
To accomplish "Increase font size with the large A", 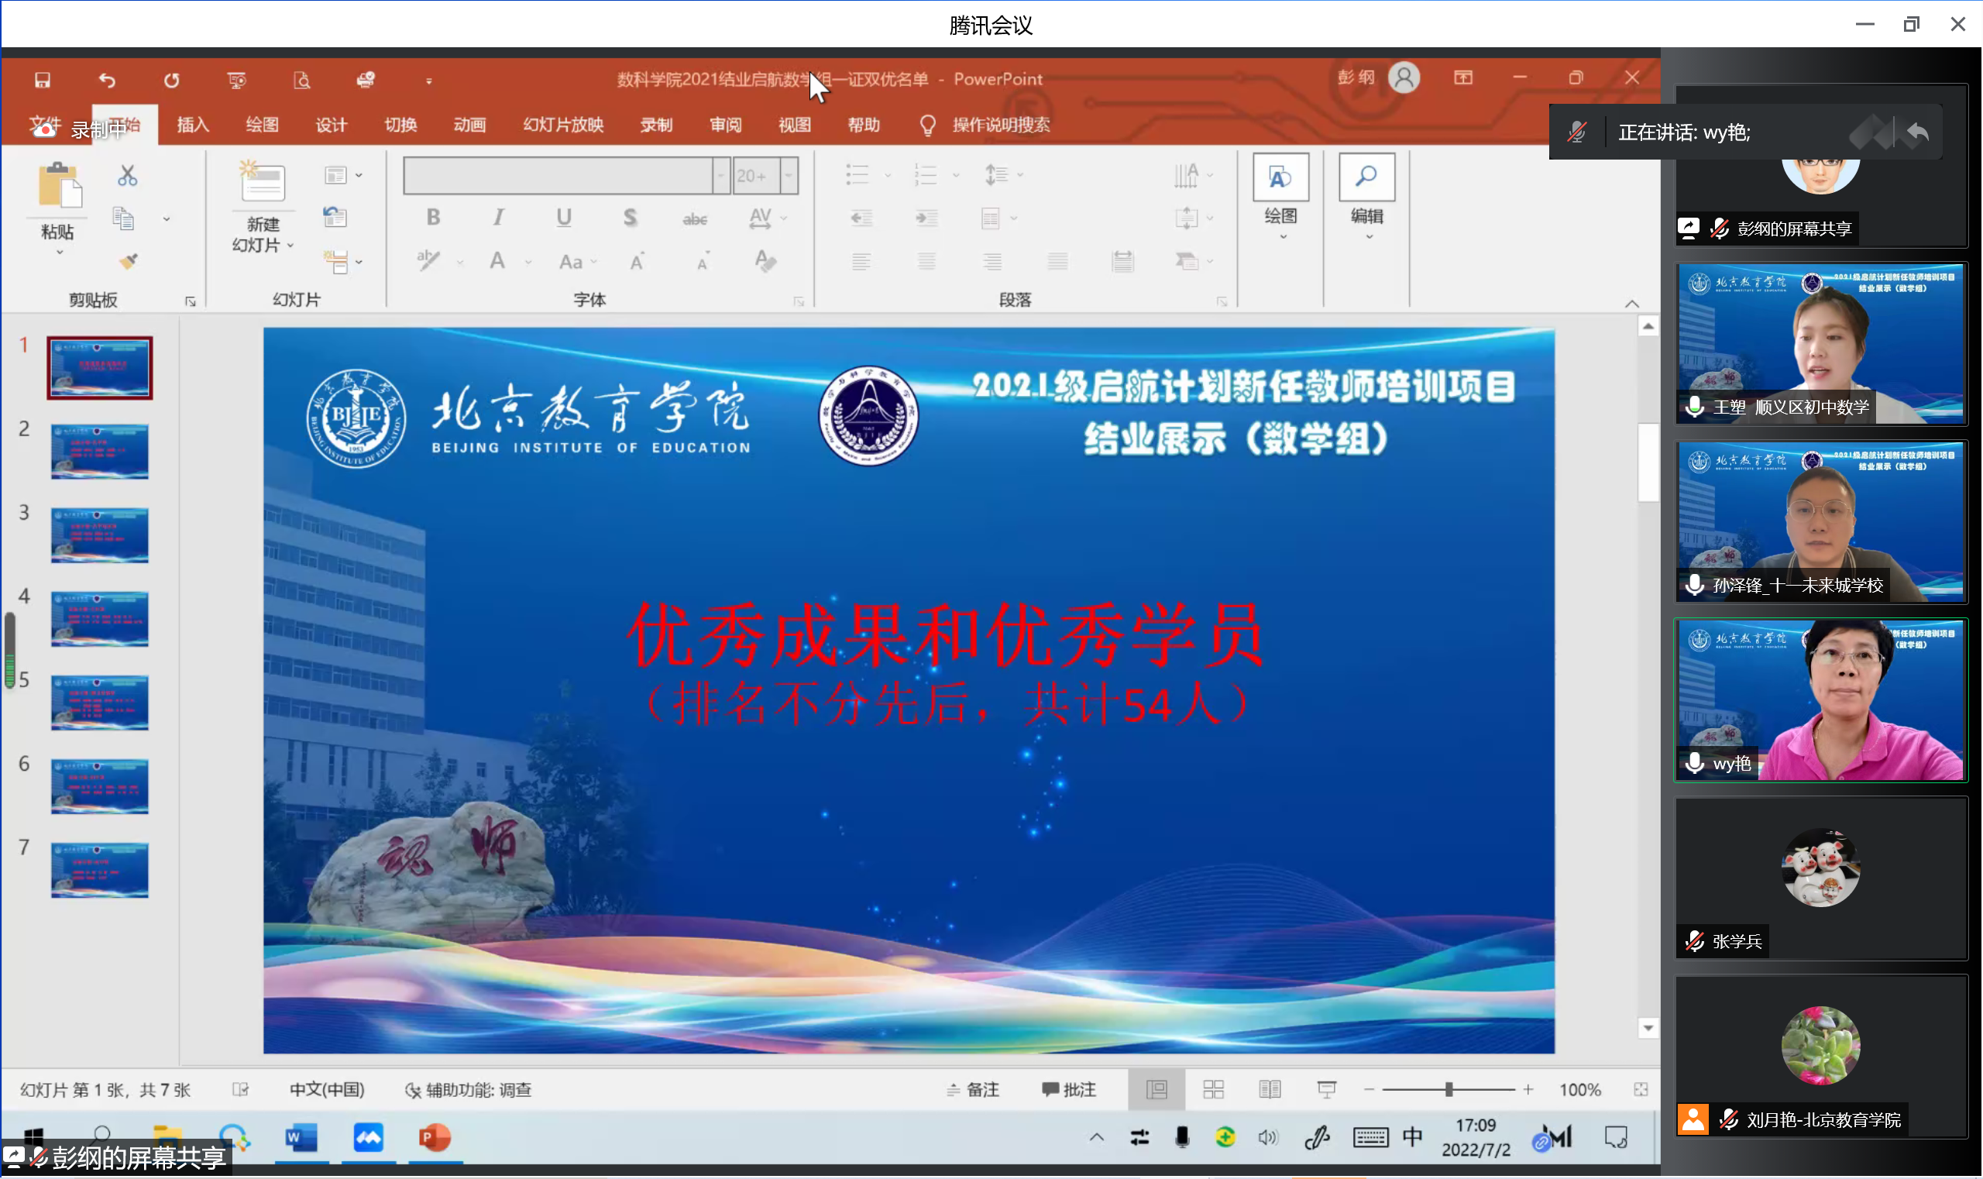I will (638, 260).
